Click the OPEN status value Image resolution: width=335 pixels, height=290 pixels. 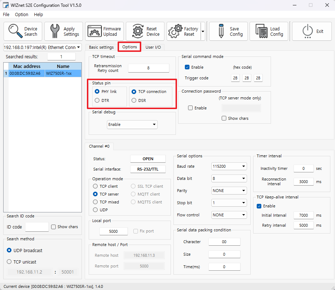click(148, 159)
